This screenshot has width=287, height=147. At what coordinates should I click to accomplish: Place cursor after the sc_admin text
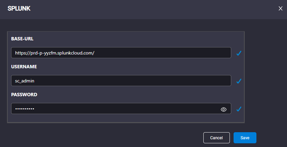(x=34, y=81)
